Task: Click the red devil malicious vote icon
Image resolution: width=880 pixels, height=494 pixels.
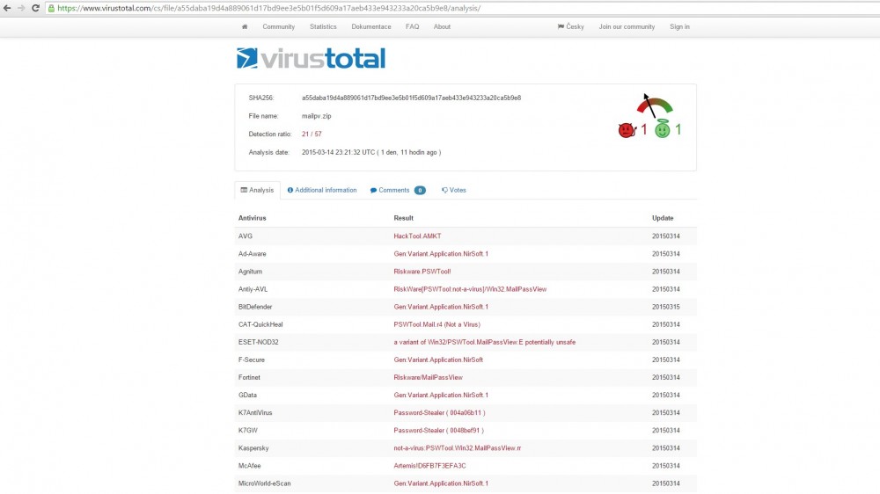Action: tap(626, 130)
